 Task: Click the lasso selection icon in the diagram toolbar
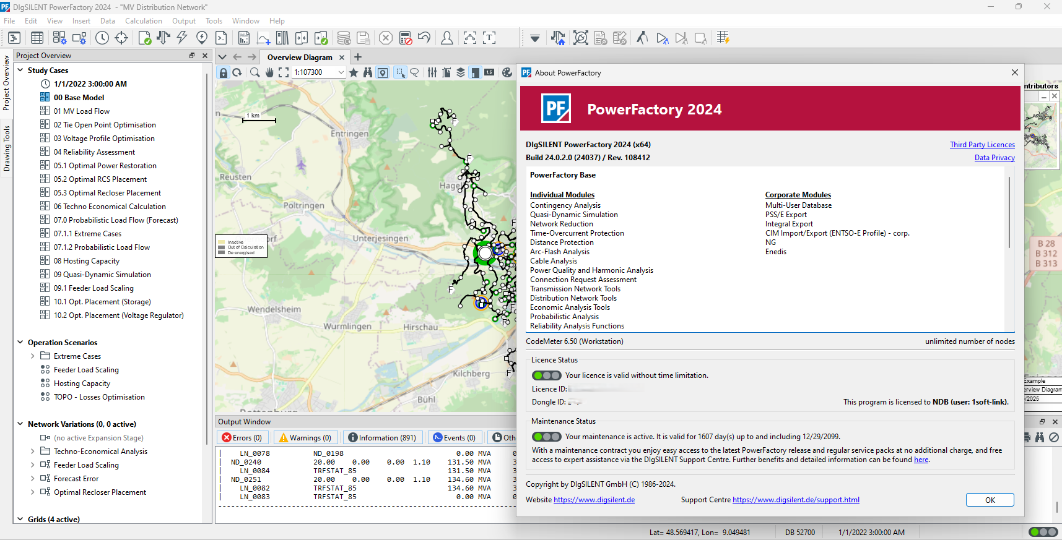tap(415, 72)
